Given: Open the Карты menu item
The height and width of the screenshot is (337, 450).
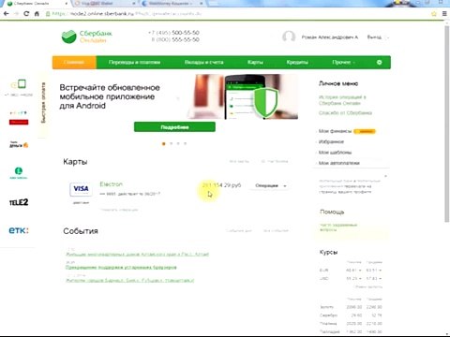Looking at the screenshot, I should tap(255, 62).
